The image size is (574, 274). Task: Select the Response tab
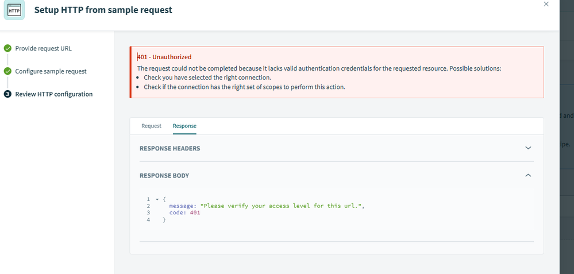184,126
